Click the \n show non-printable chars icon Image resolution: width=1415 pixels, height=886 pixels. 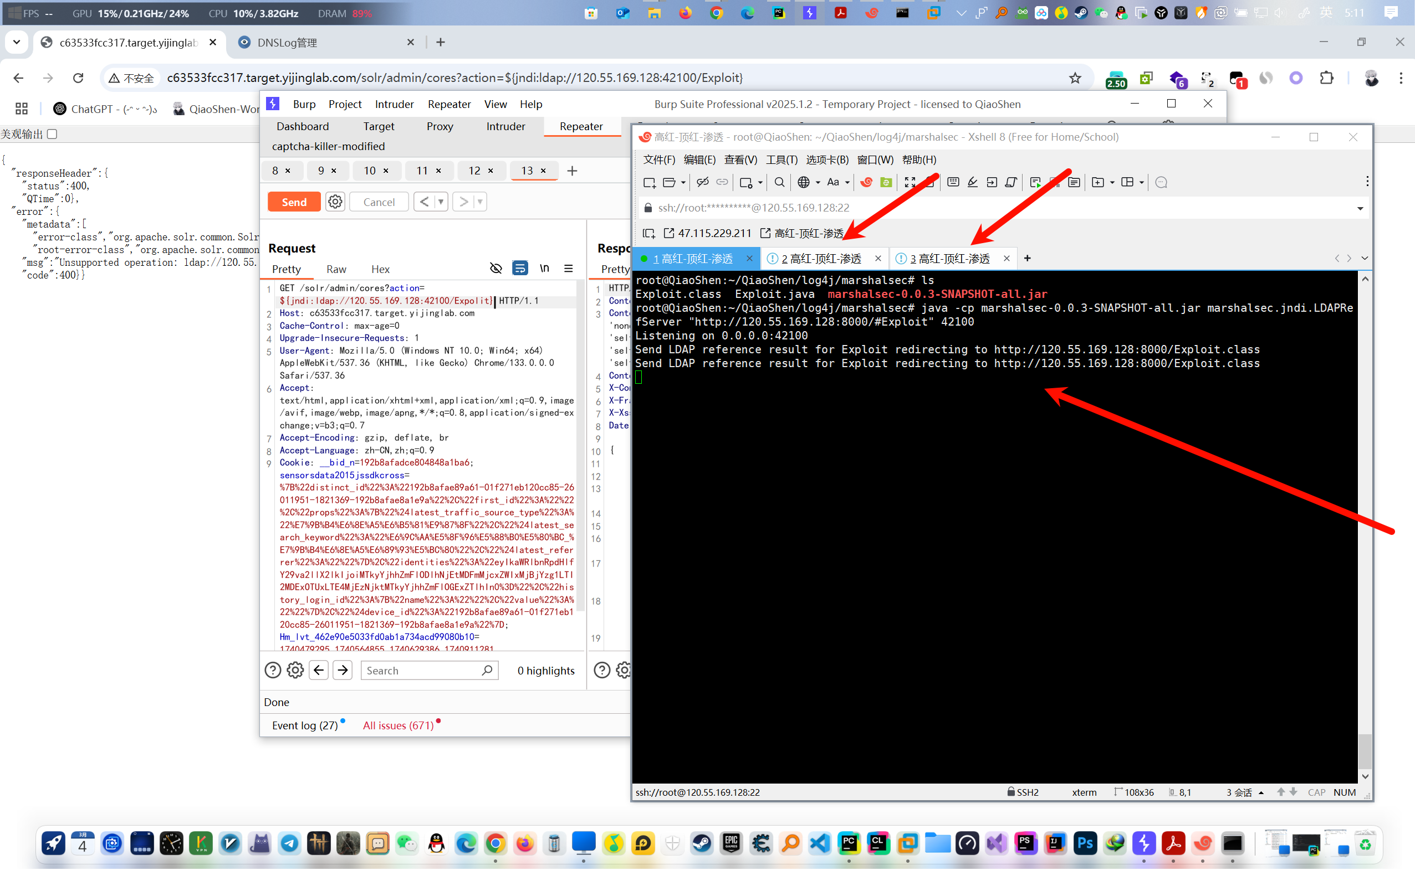[544, 269]
